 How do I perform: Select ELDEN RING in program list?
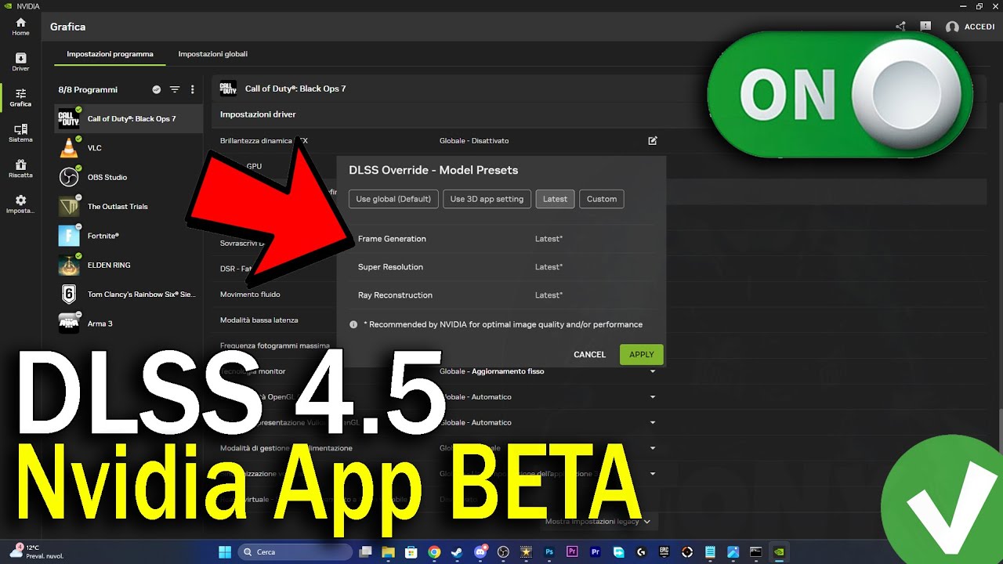[x=129, y=265]
